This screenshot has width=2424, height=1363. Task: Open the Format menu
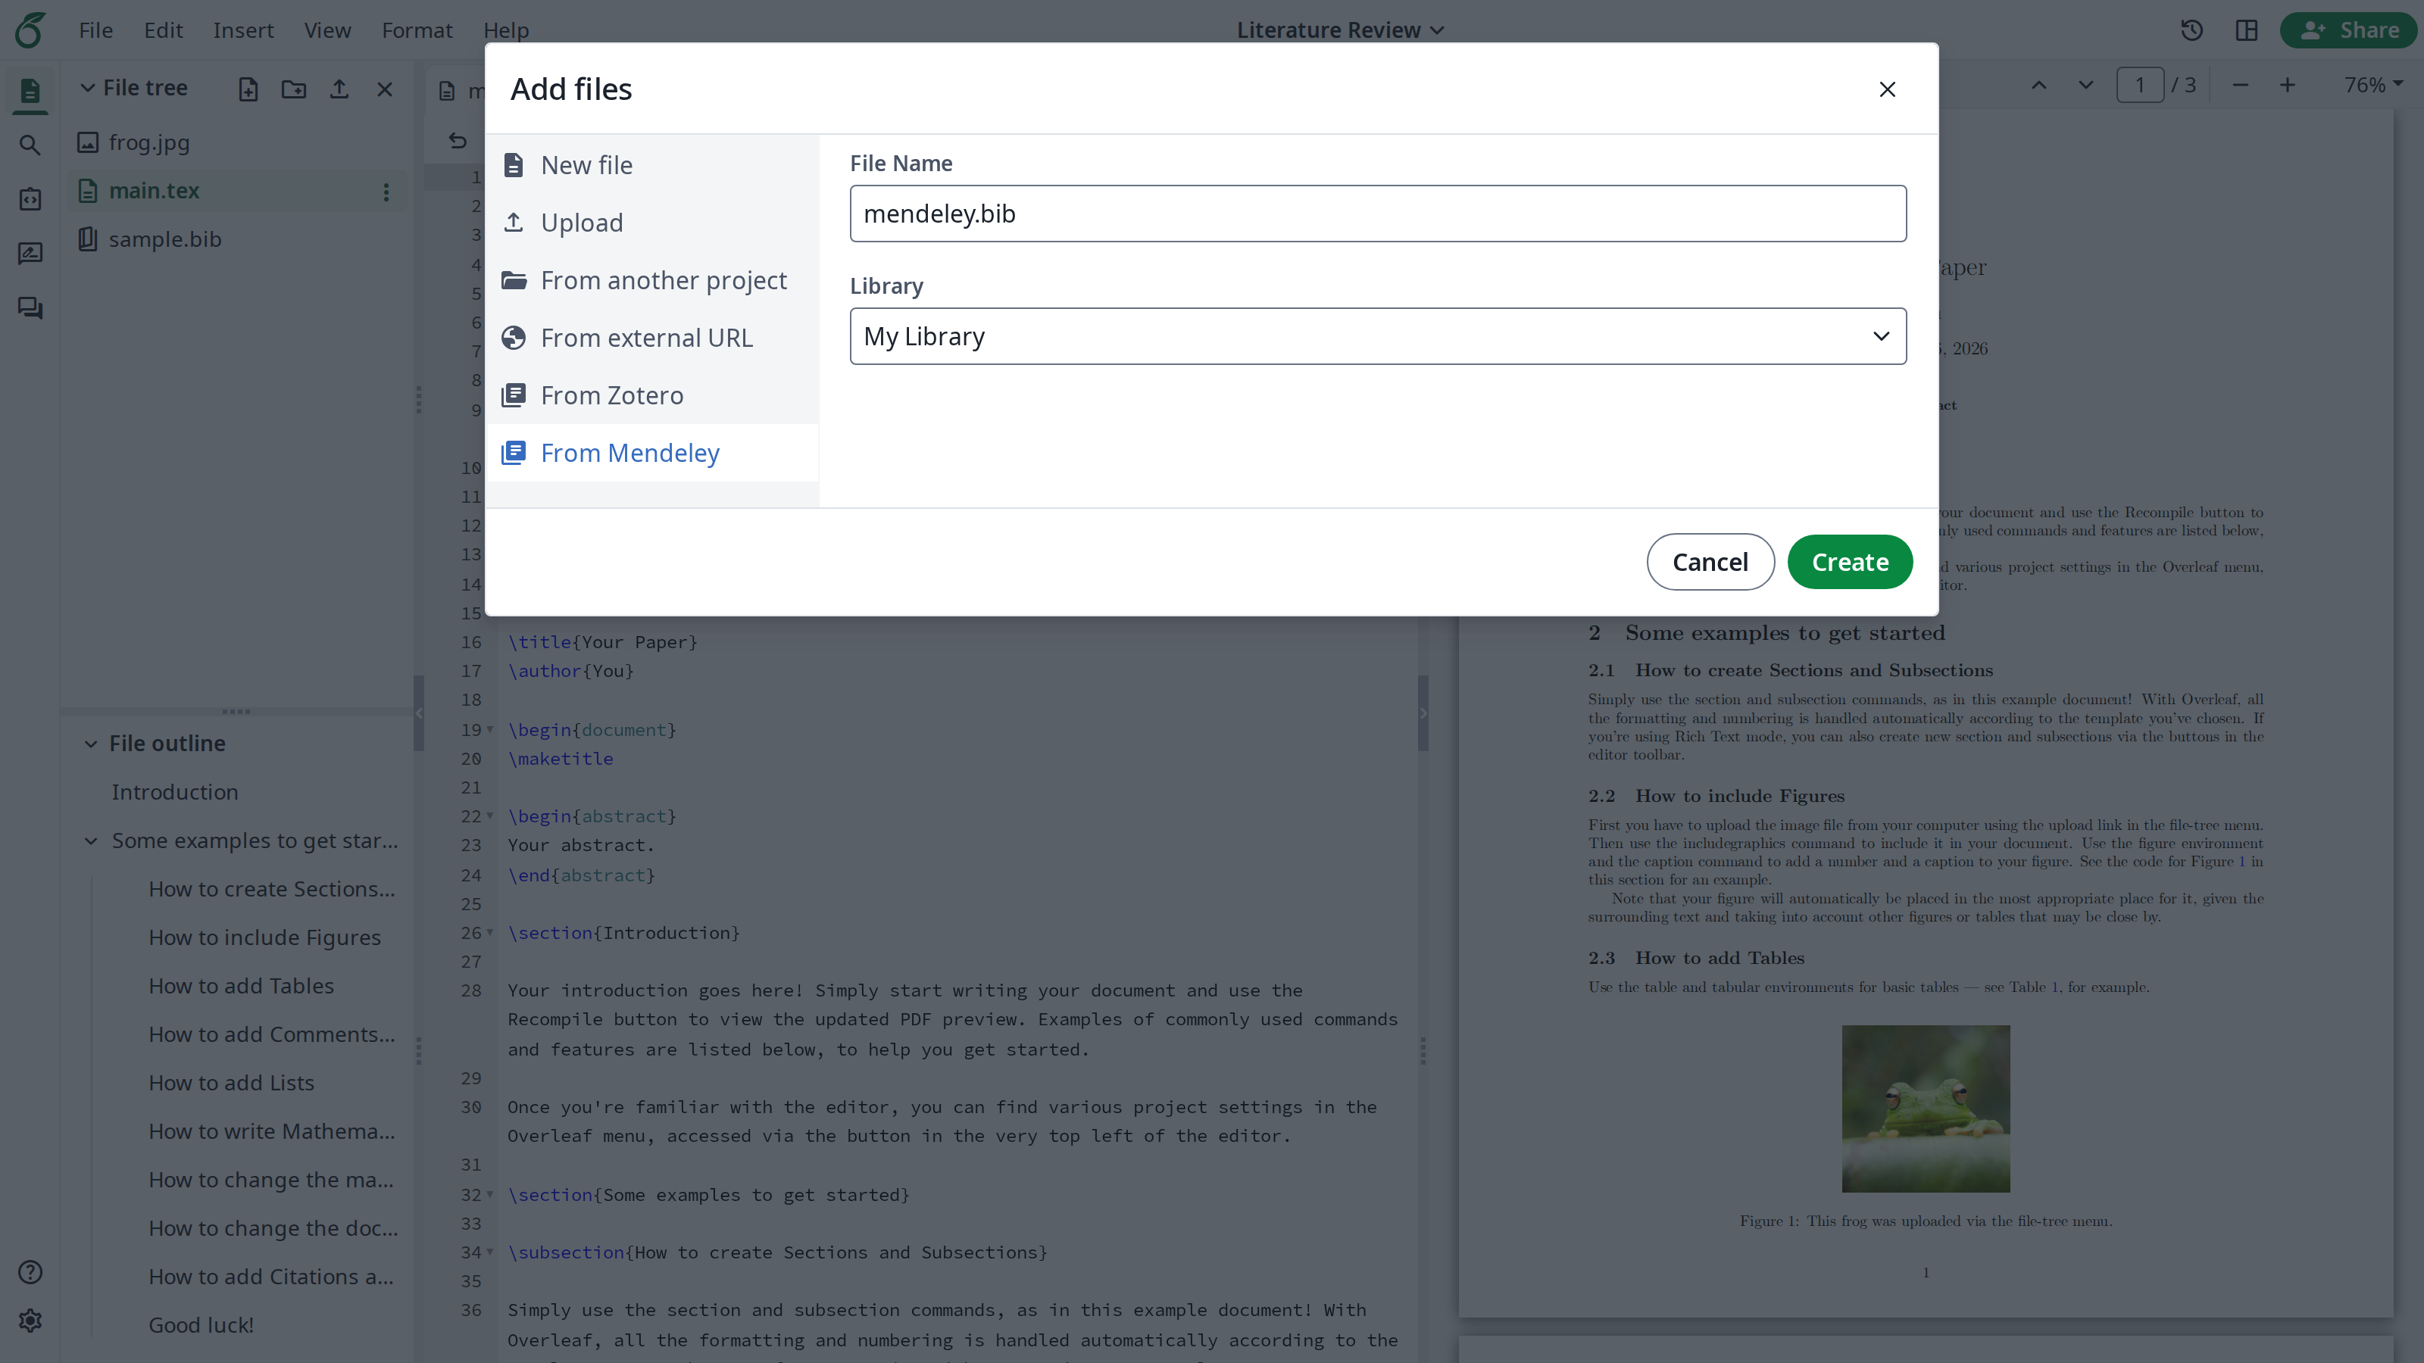pyautogui.click(x=417, y=30)
